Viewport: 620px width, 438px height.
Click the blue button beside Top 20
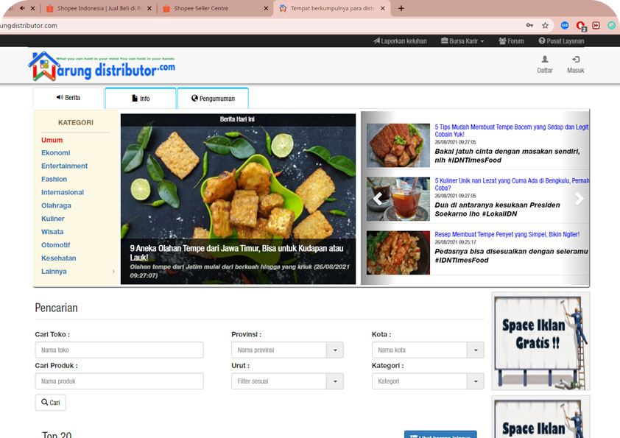[440, 434]
